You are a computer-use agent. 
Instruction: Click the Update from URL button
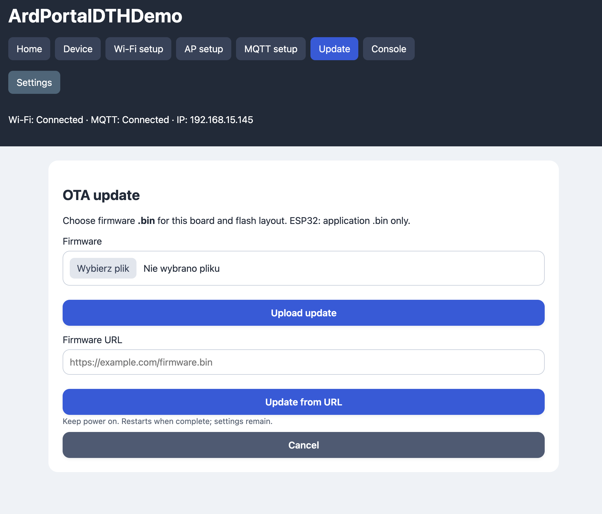pos(304,402)
